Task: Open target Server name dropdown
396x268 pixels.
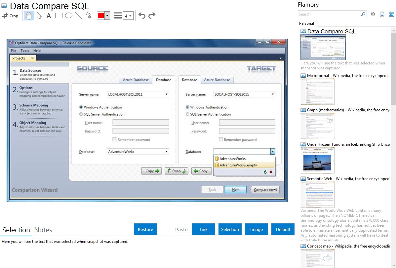Action: (273, 94)
